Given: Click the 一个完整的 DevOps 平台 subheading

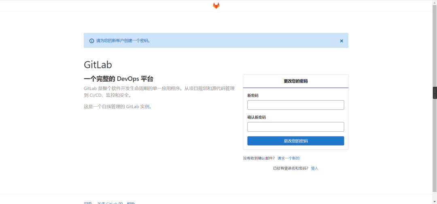Looking at the screenshot, I should [119, 79].
